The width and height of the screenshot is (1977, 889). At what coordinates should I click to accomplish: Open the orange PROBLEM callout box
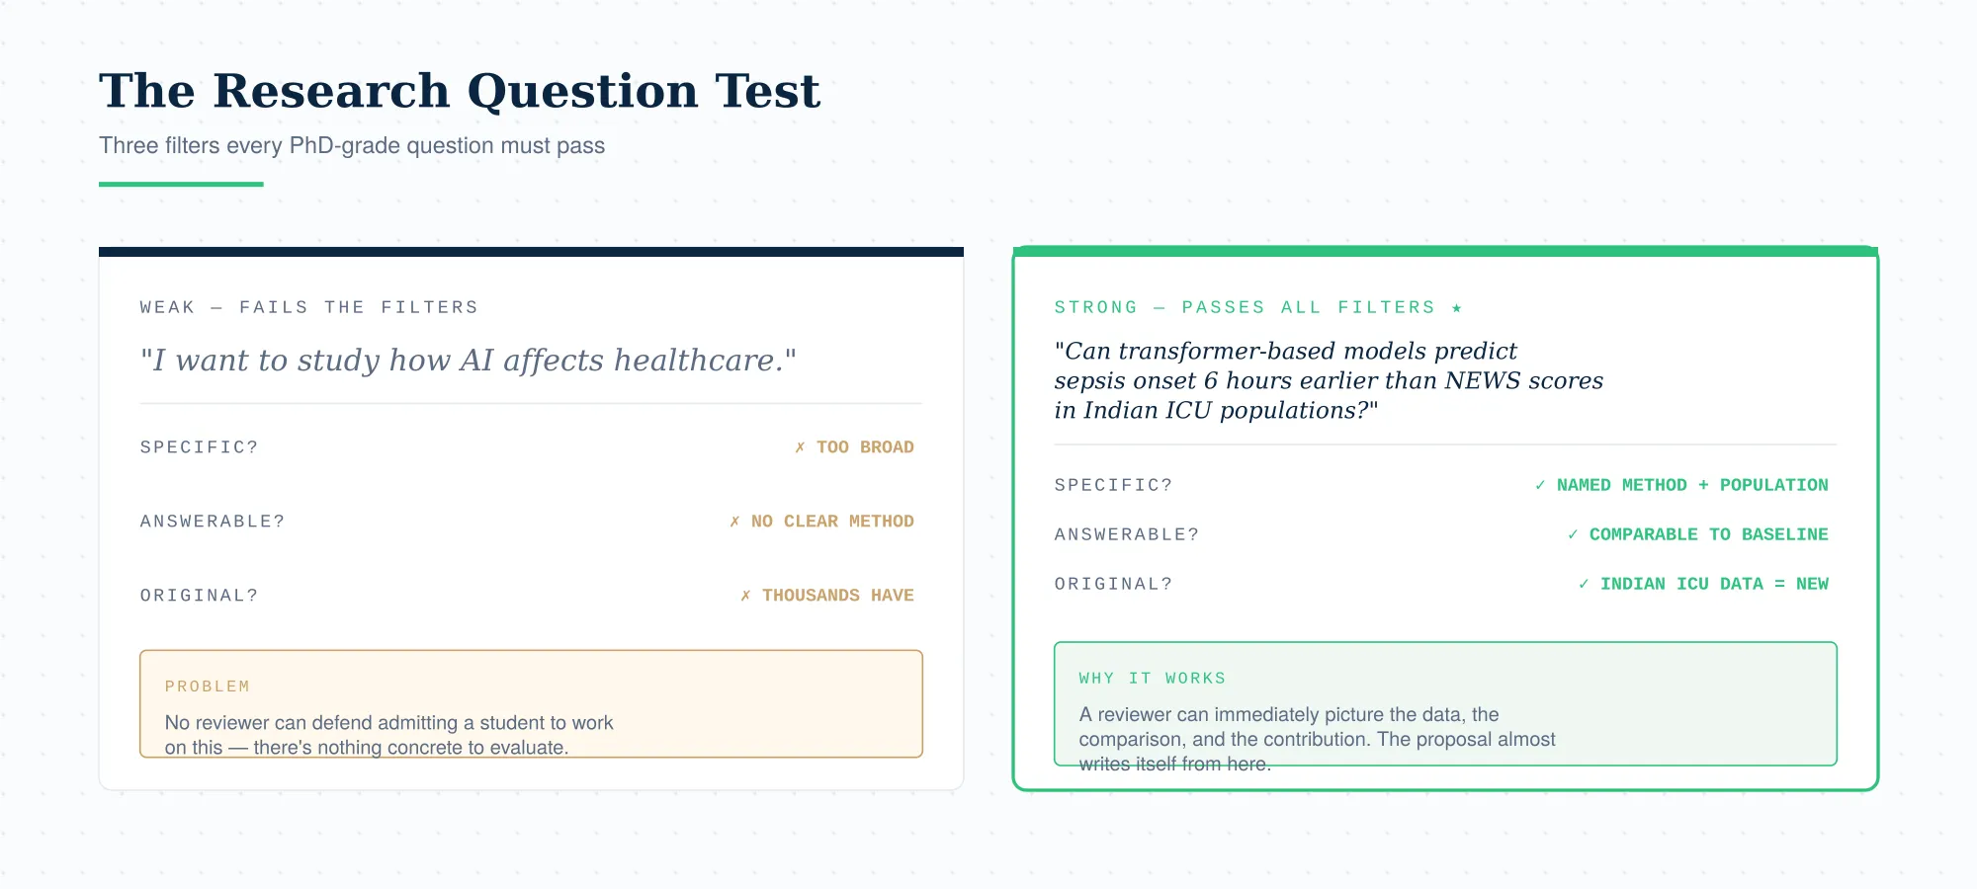(531, 703)
